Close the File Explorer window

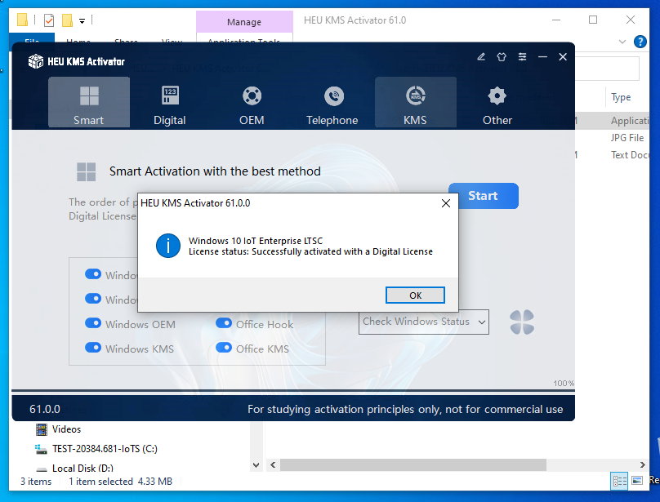630,20
